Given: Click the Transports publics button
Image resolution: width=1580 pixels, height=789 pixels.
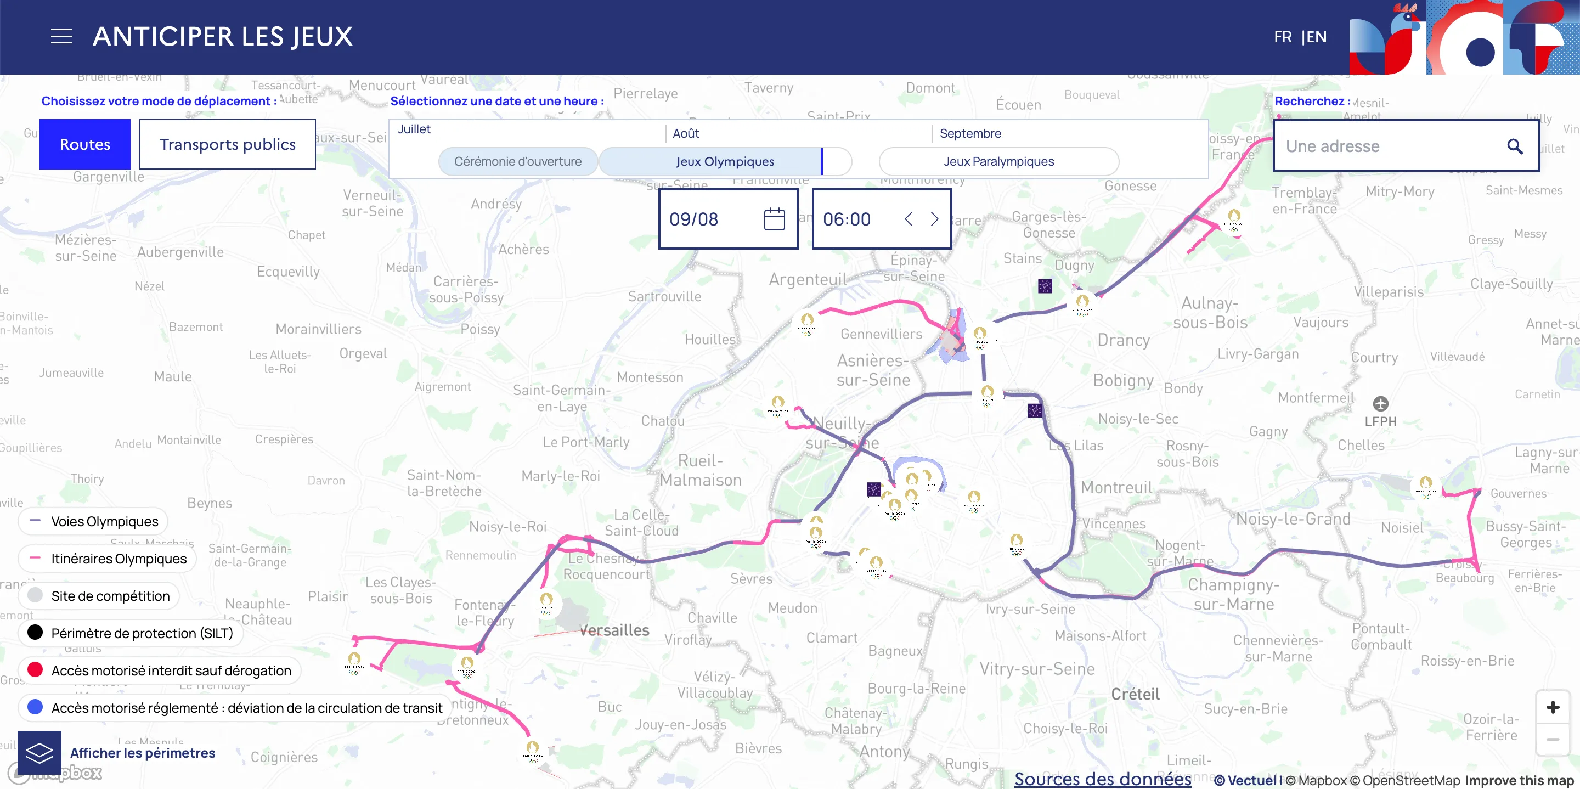Looking at the screenshot, I should pos(228,144).
